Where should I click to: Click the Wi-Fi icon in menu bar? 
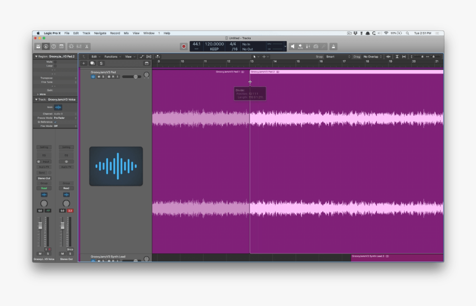386,33
